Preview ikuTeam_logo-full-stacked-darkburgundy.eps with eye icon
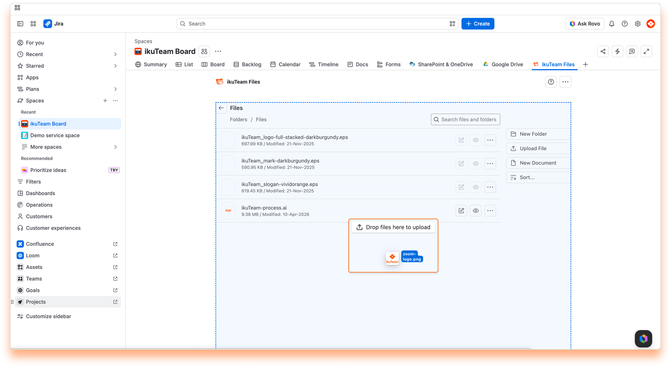This screenshot has width=671, height=367. [476, 140]
